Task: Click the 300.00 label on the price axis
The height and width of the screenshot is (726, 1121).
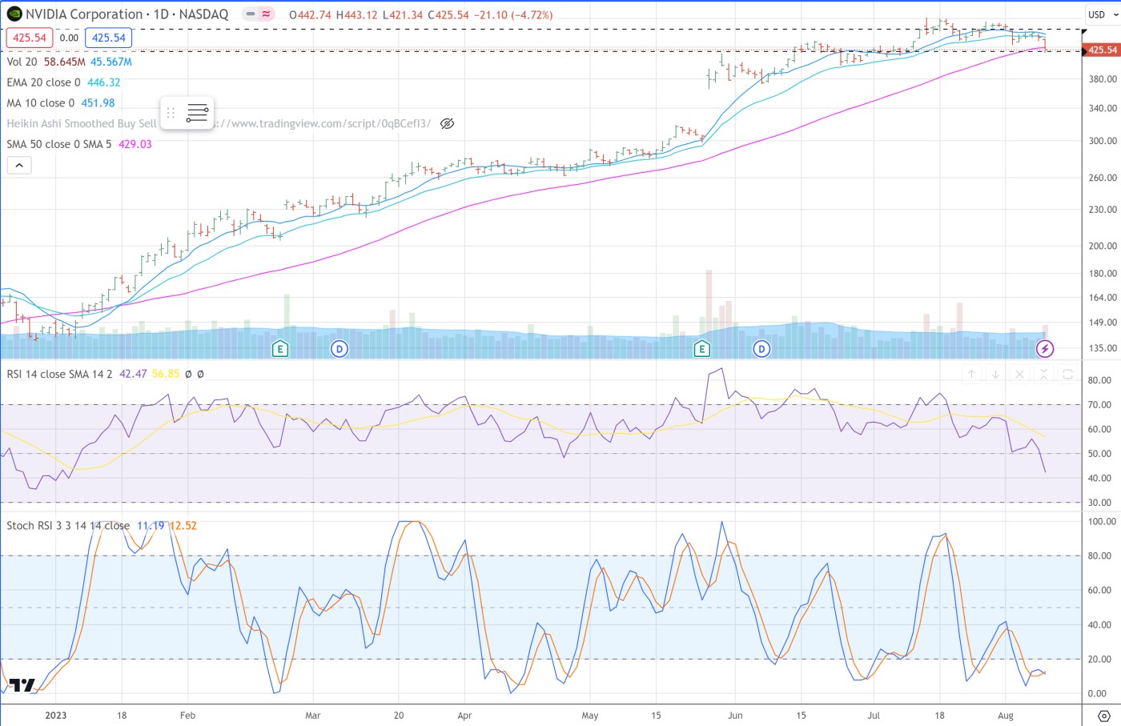Action: click(x=1103, y=141)
